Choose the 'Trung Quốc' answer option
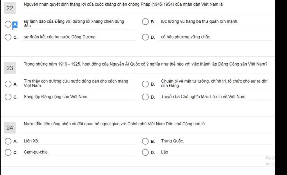Viewport: 287px width, 175px height. coord(145,141)
